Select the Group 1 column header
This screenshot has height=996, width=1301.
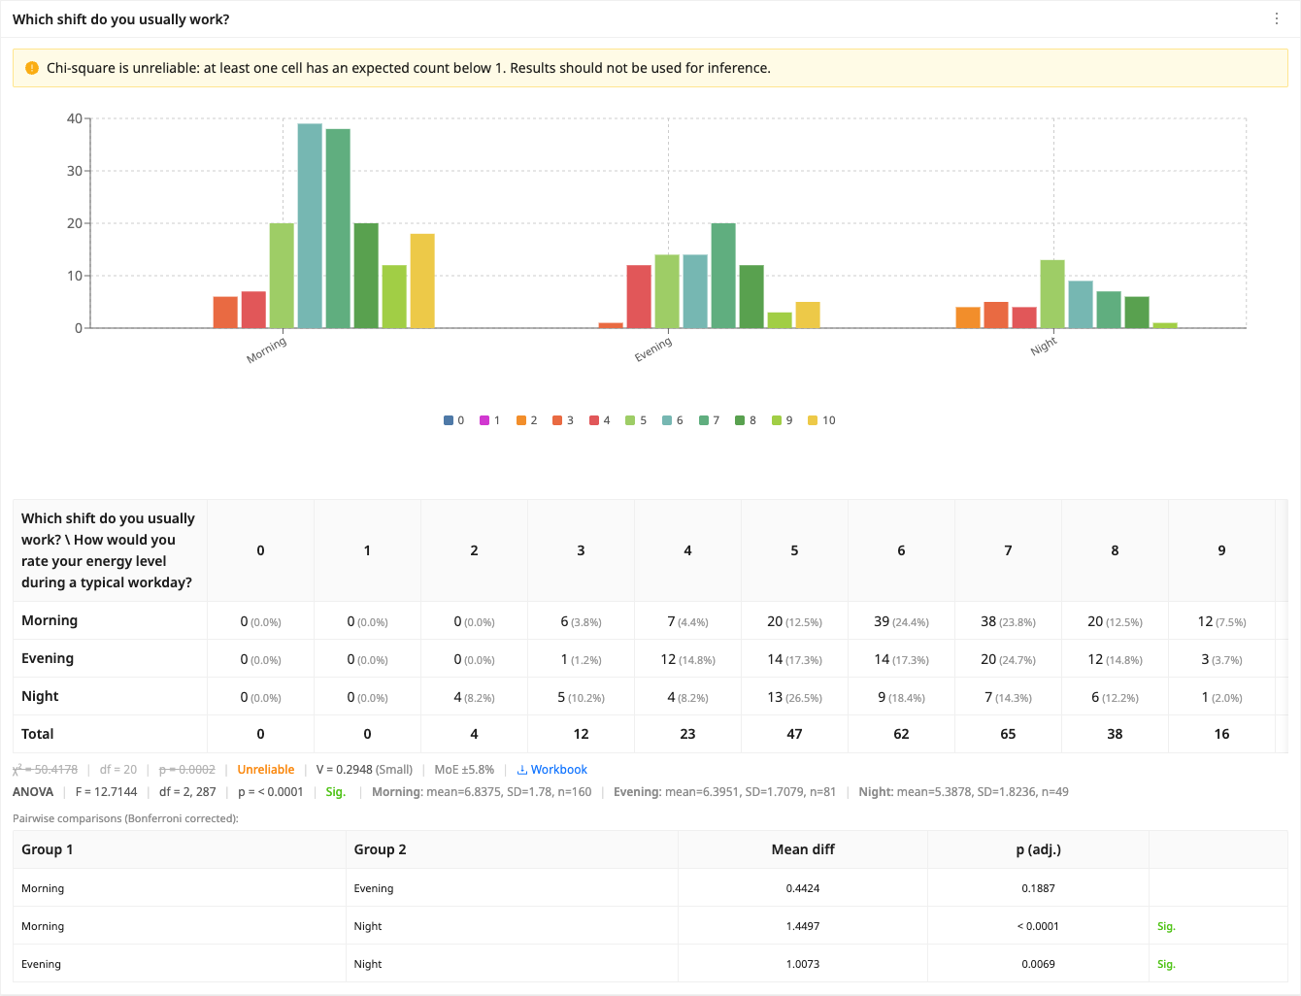pyautogui.click(x=47, y=849)
